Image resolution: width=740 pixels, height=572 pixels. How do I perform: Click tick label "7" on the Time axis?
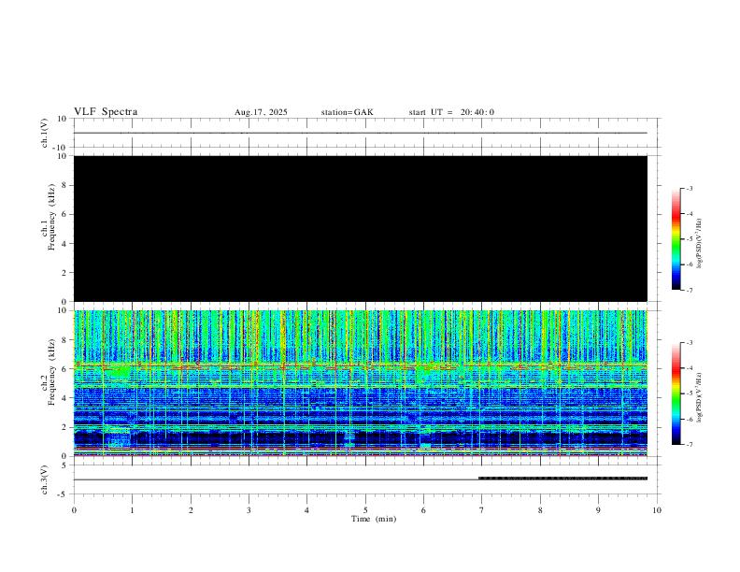(482, 510)
